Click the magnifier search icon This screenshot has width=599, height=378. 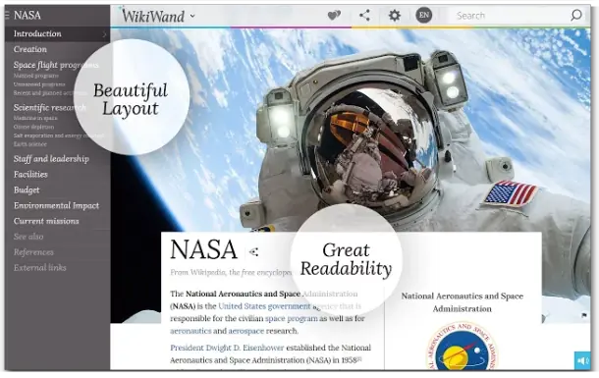(576, 16)
